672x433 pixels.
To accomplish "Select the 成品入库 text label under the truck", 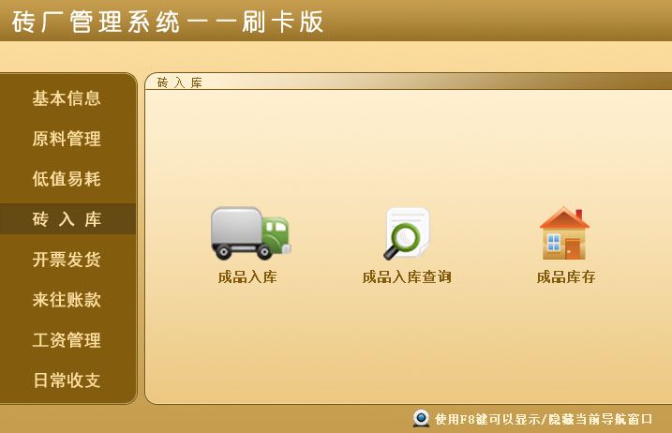I will 247,276.
